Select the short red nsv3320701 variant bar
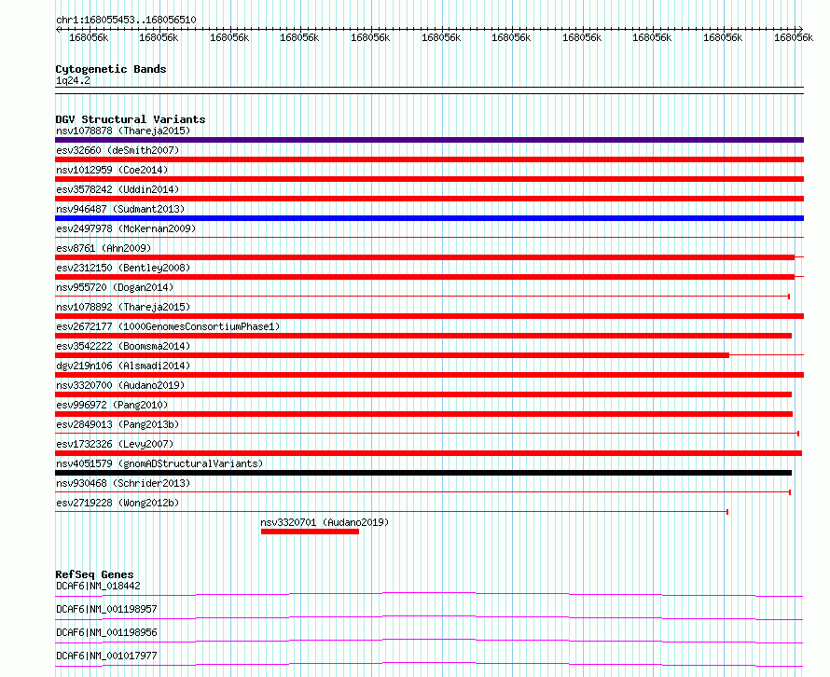The image size is (830, 677). [x=310, y=532]
